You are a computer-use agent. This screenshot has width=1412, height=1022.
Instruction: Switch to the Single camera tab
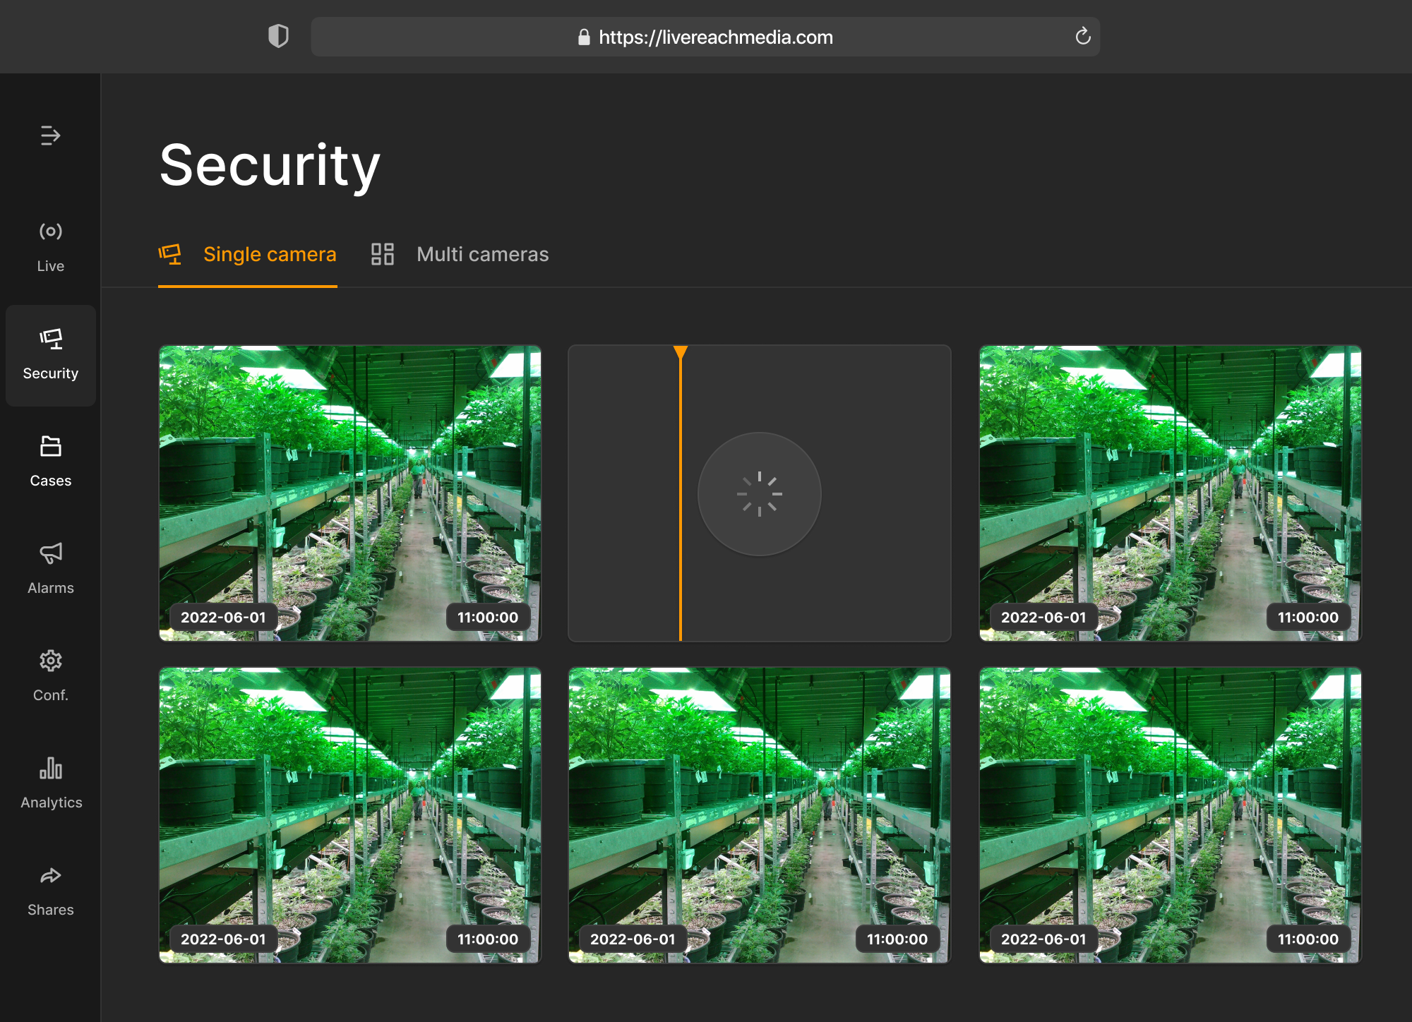coord(248,254)
